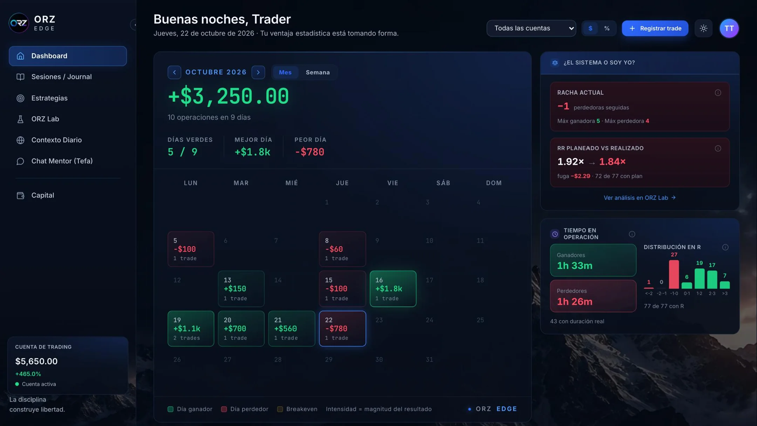Open Chat Mentor (Tefa) menu item

pos(68,161)
